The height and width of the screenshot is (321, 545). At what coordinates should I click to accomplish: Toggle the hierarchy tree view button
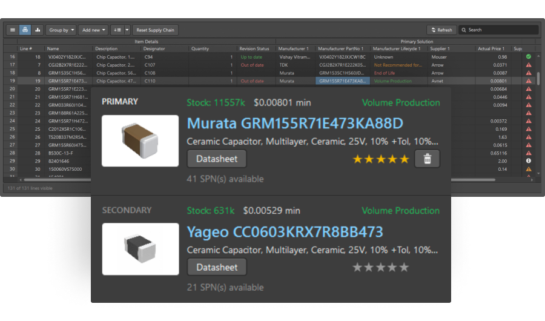tap(25, 30)
